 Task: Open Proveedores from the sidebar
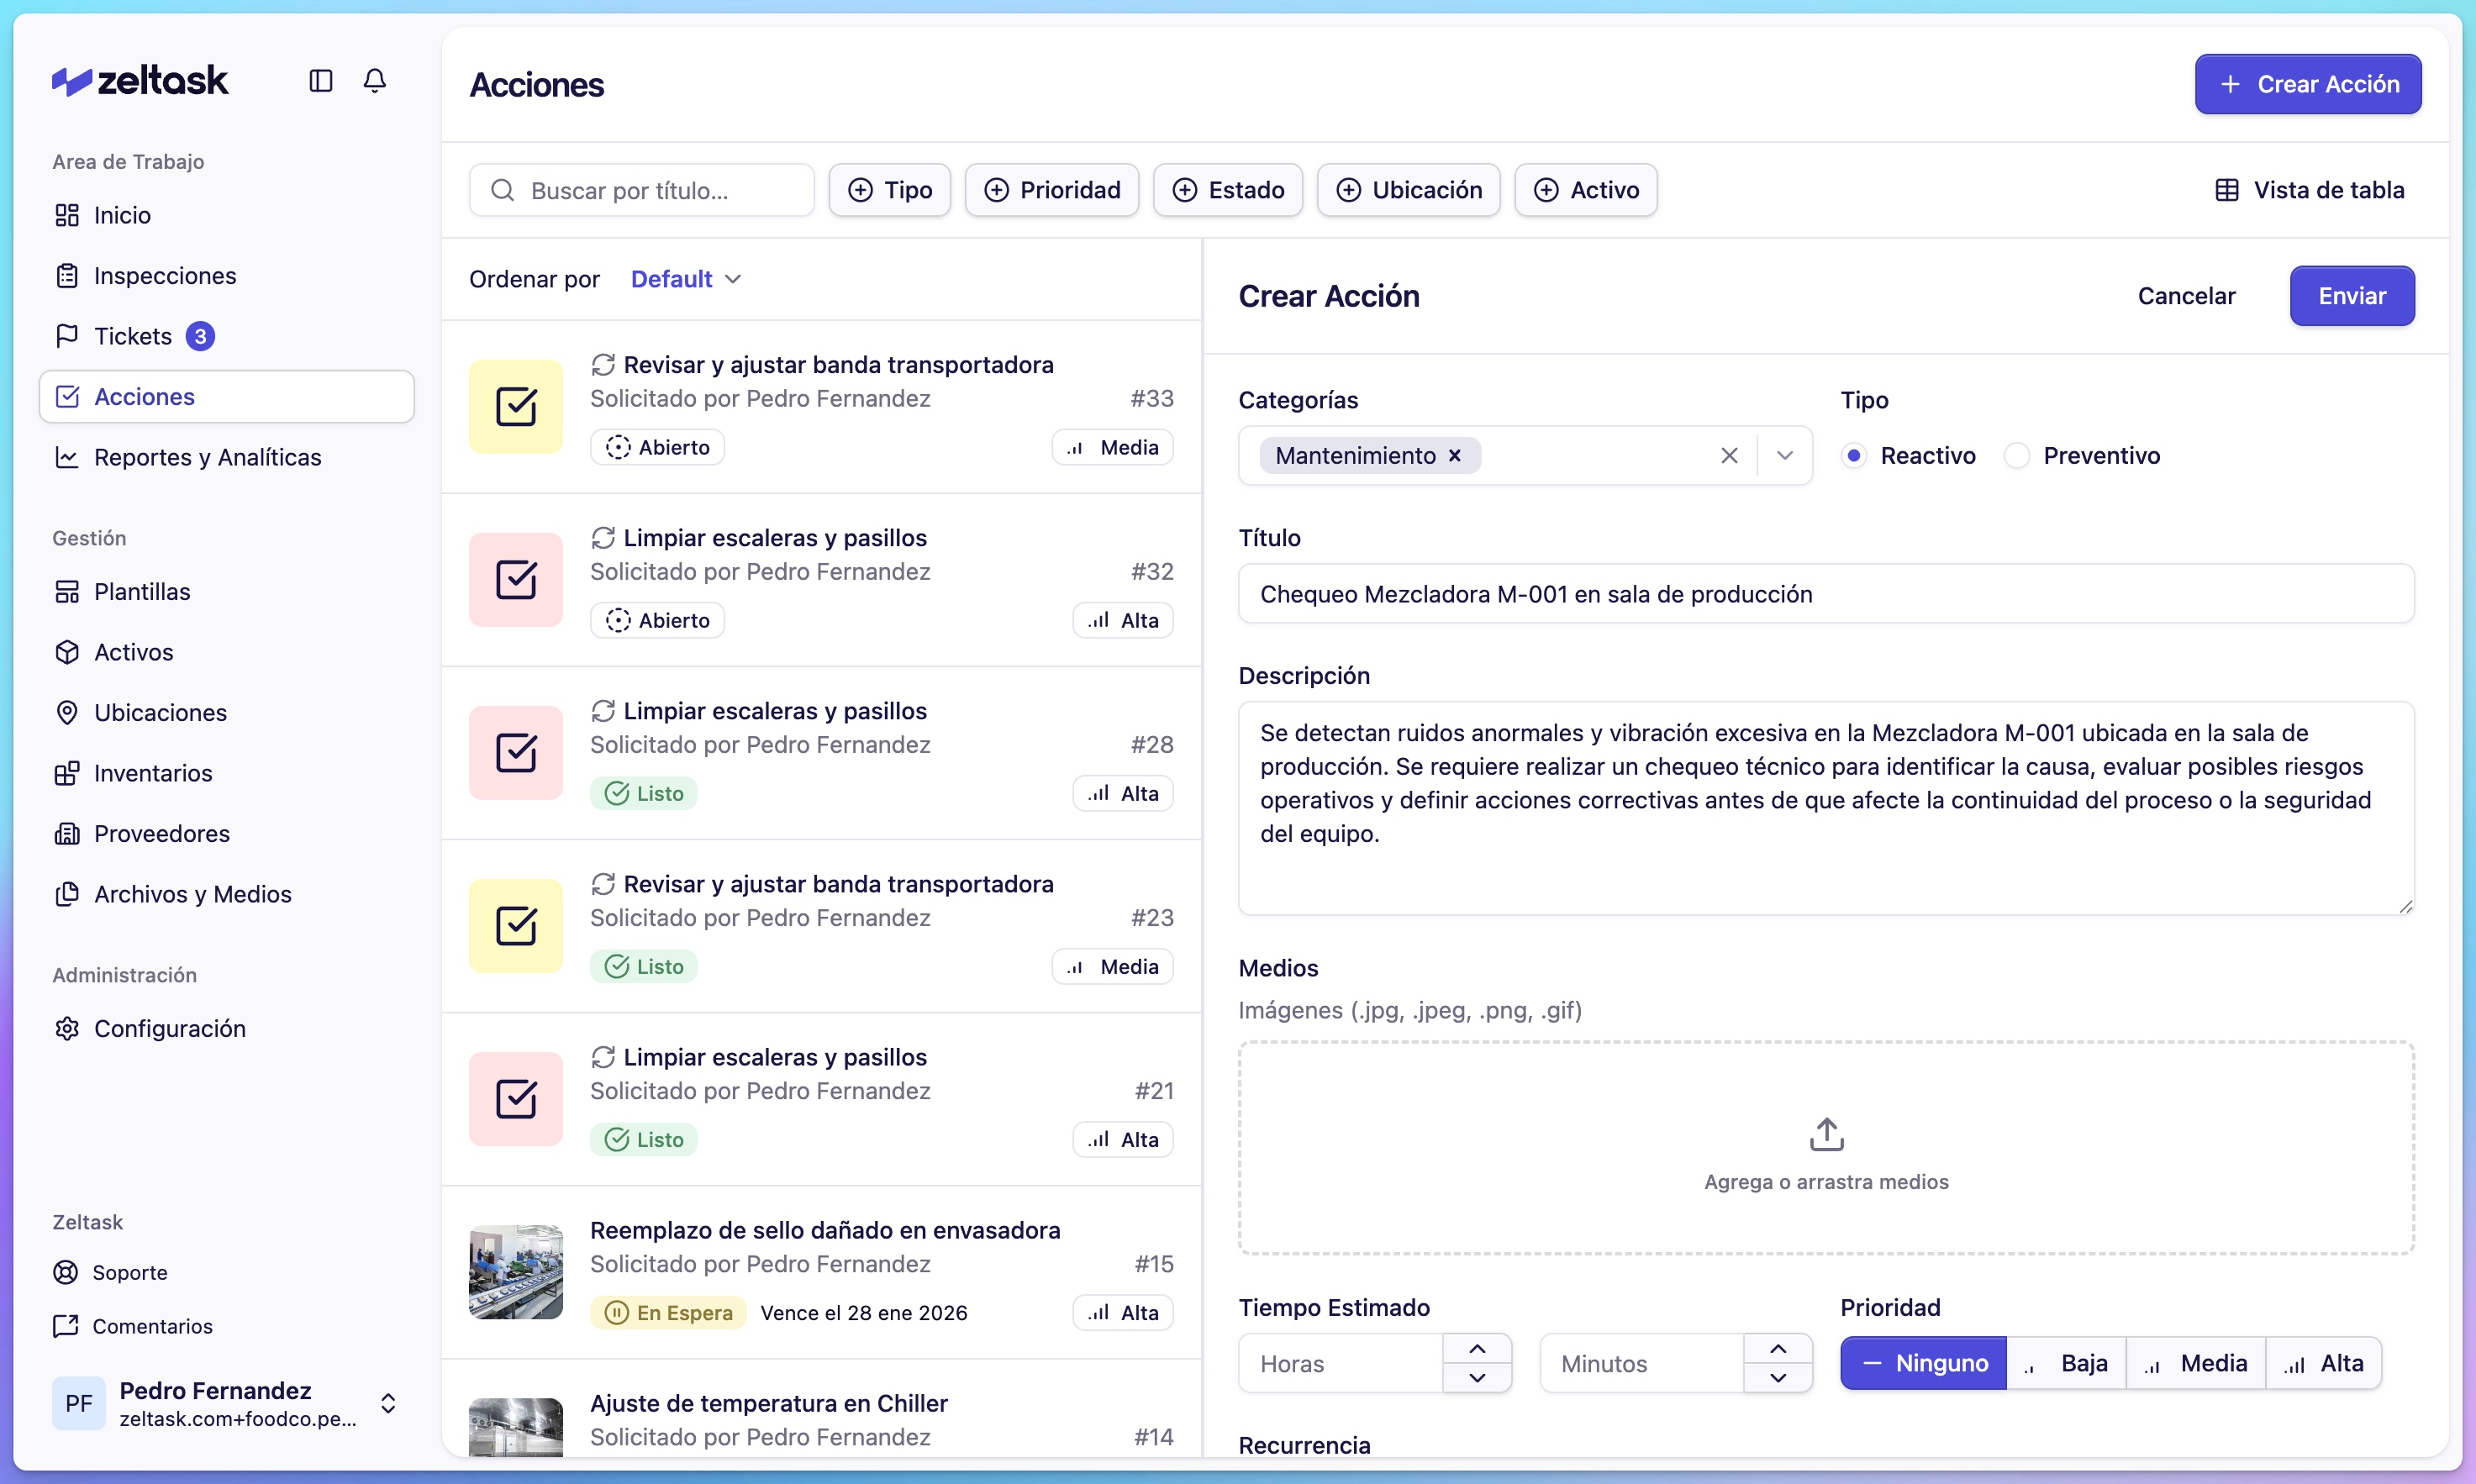(x=162, y=833)
